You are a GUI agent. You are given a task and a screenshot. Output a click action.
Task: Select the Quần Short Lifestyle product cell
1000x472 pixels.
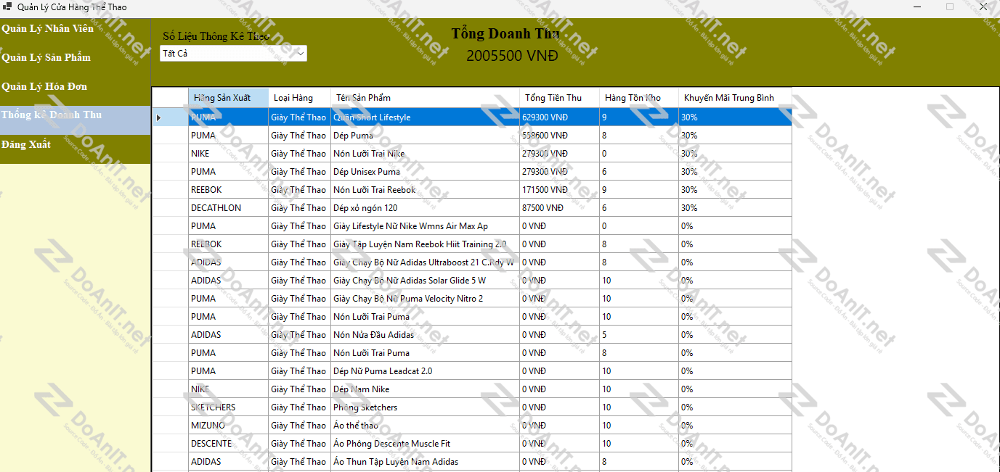[x=425, y=117]
